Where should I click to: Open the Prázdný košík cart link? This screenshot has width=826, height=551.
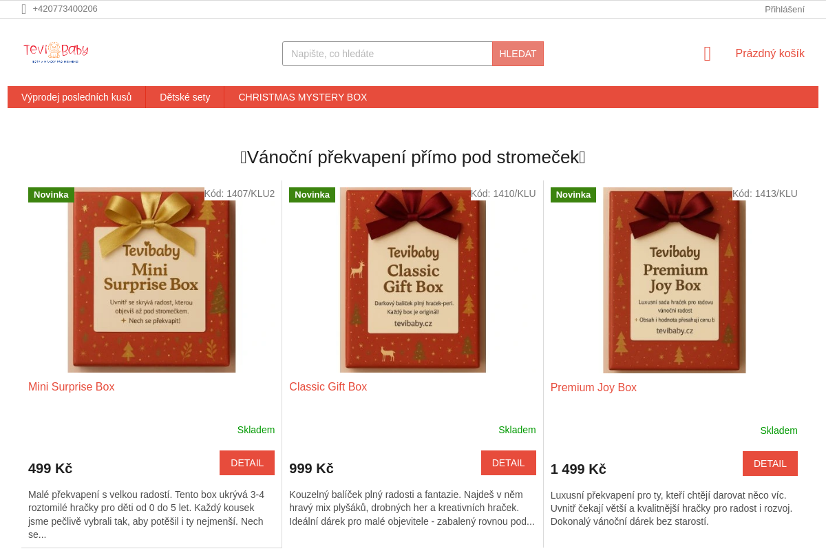[770, 54]
